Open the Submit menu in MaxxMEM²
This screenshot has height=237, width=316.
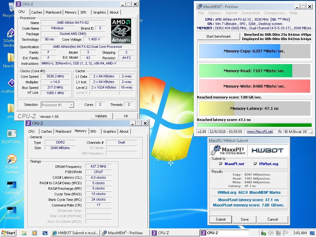pos(231,13)
